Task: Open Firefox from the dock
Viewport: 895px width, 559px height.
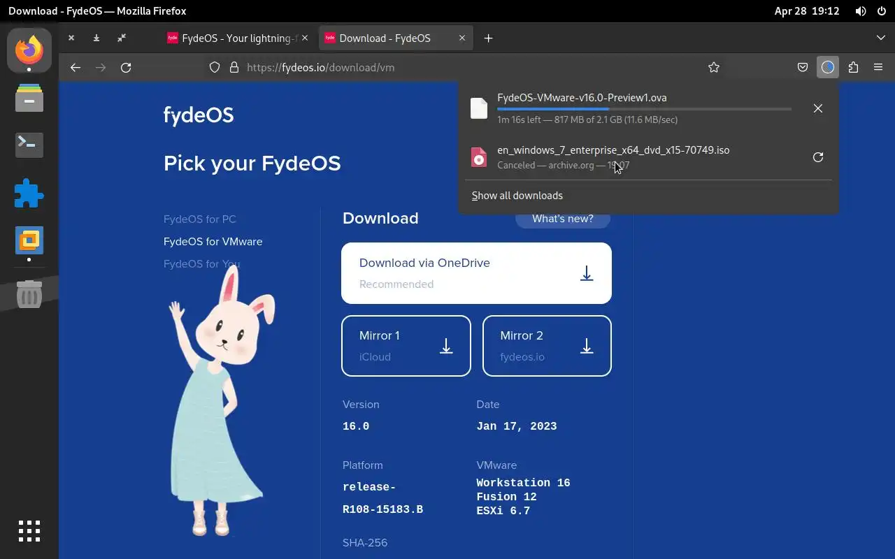Action: [29, 50]
